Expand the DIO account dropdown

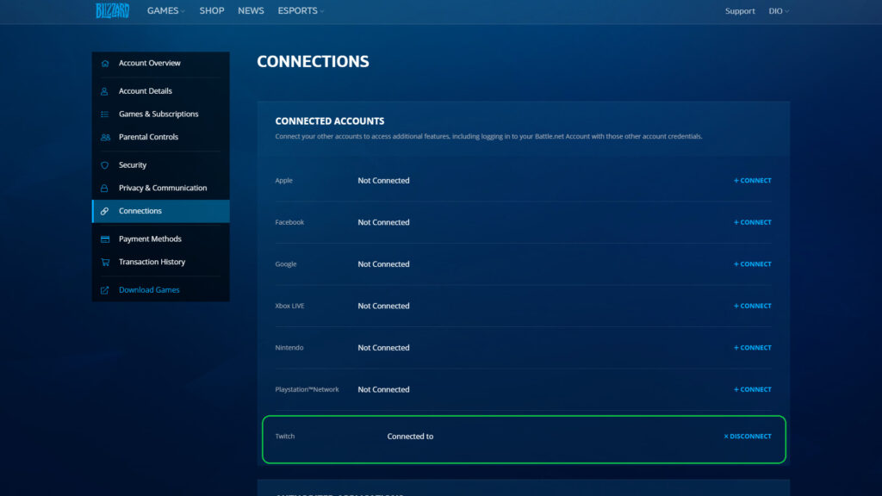point(778,10)
